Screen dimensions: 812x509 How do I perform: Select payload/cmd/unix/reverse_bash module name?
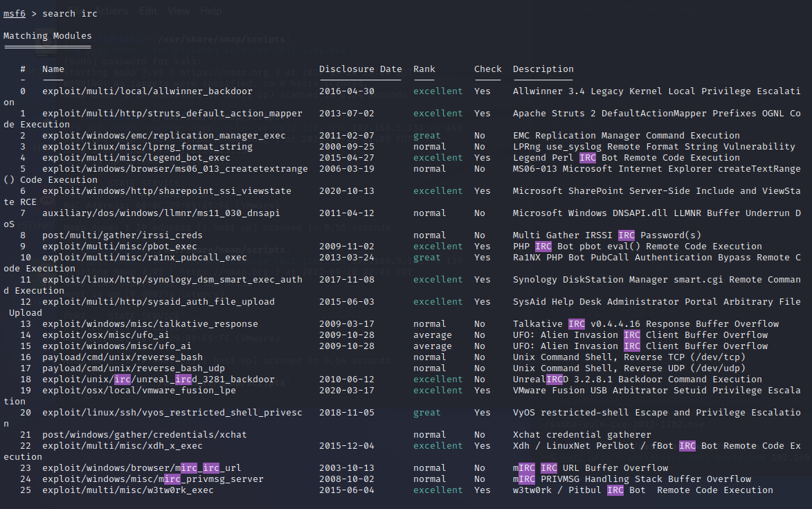click(x=123, y=357)
